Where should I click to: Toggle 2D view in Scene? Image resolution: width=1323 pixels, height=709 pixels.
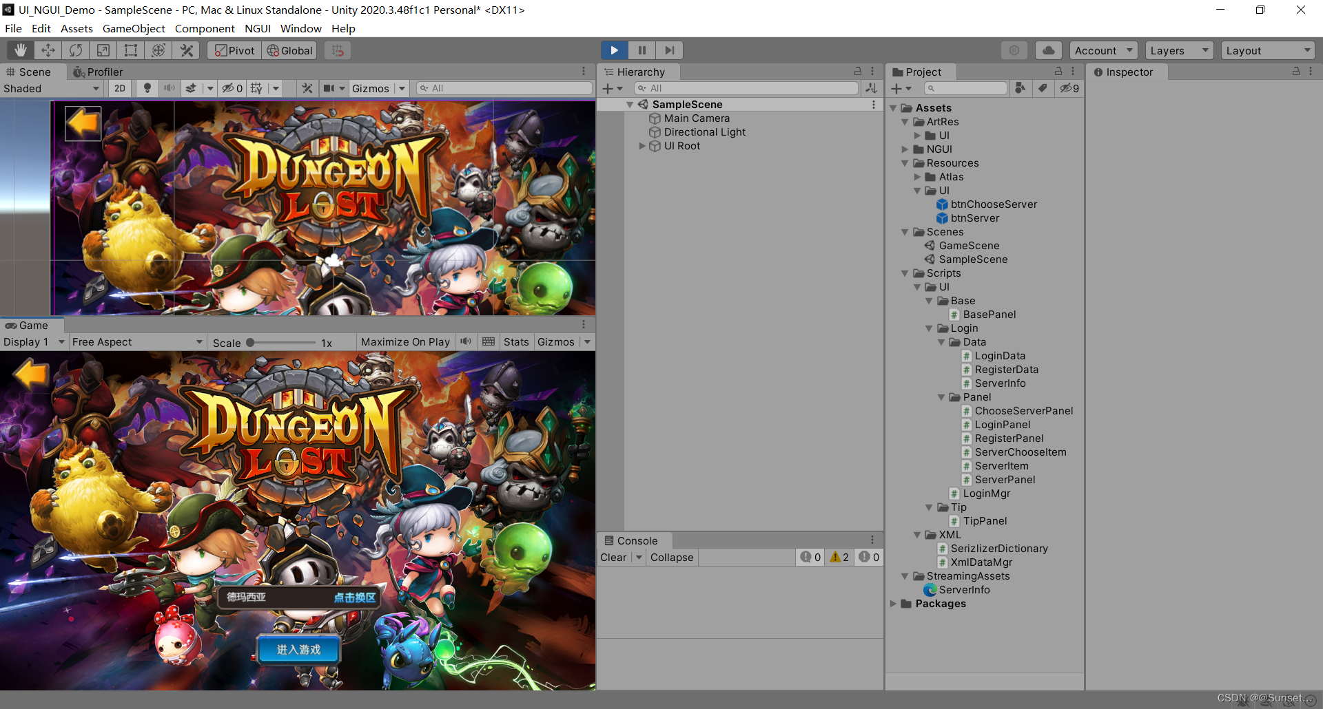click(120, 88)
